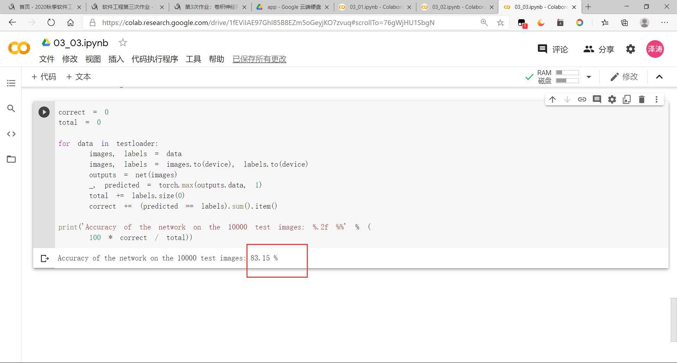Screen dimensions: 677x363
Task: Click the RAM usage indicator bar
Action: 567,73
